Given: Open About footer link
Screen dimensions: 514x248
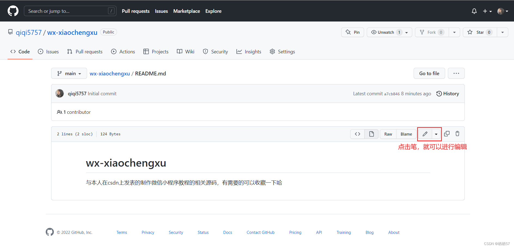Looking at the screenshot, I should click(x=394, y=232).
